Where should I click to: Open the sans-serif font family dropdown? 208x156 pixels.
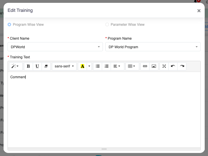point(64,66)
